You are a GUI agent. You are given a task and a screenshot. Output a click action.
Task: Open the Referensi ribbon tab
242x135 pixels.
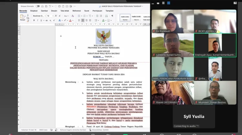[76, 11]
